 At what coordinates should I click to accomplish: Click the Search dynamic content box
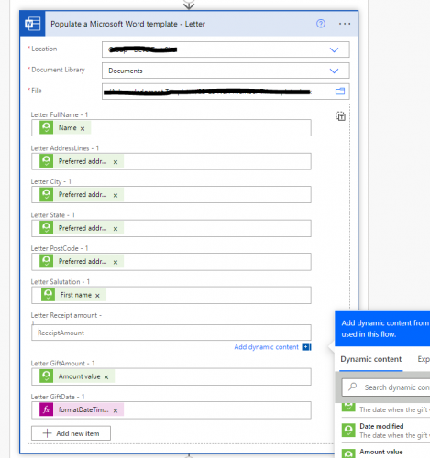[386, 387]
